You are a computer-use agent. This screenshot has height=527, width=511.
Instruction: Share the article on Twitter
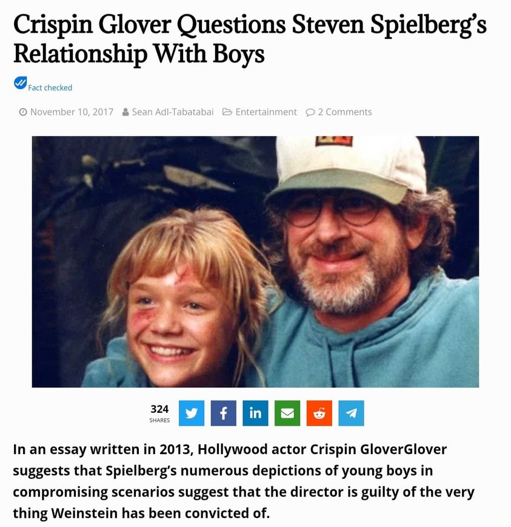coord(192,413)
